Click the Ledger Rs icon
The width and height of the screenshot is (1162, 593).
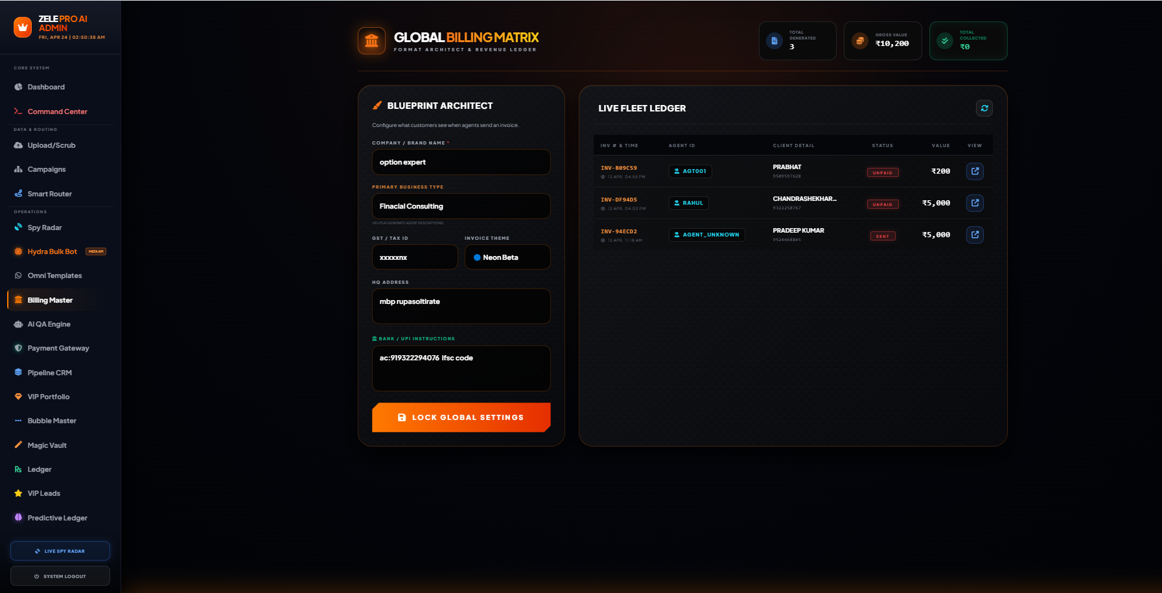pos(18,469)
